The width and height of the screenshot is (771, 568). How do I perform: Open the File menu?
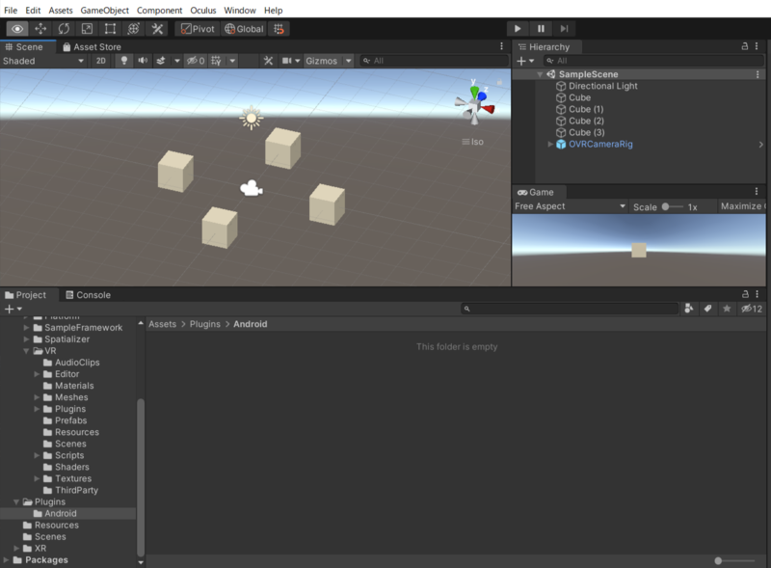pyautogui.click(x=11, y=10)
